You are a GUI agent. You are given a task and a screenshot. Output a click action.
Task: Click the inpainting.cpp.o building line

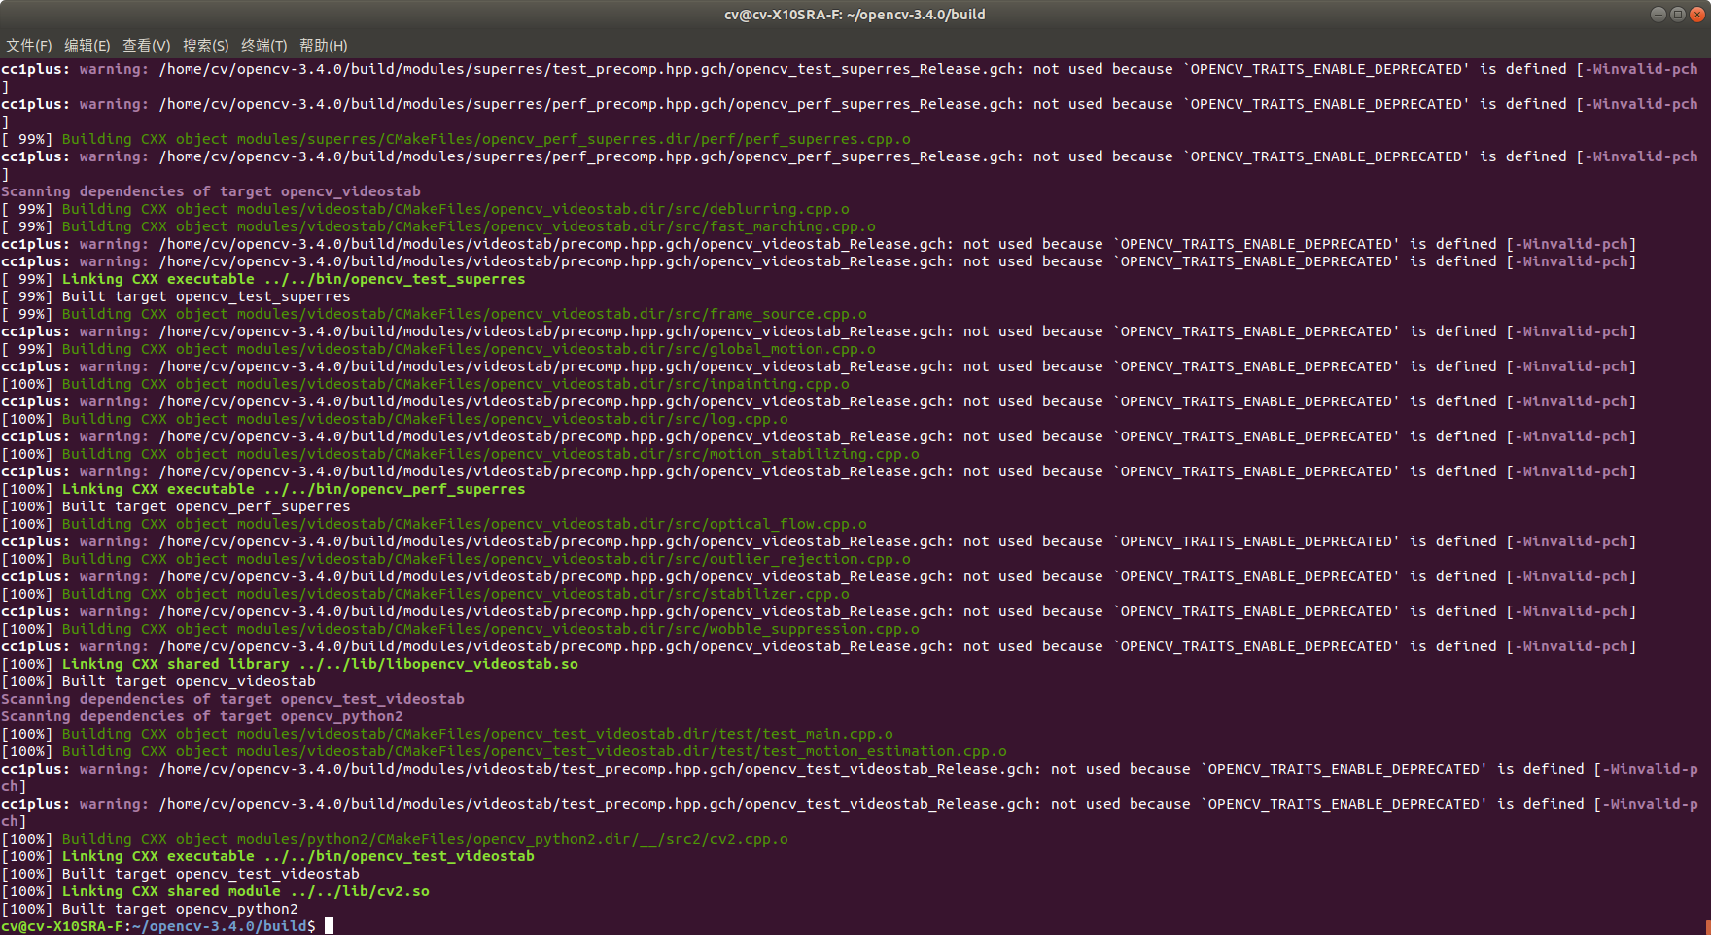(425, 384)
